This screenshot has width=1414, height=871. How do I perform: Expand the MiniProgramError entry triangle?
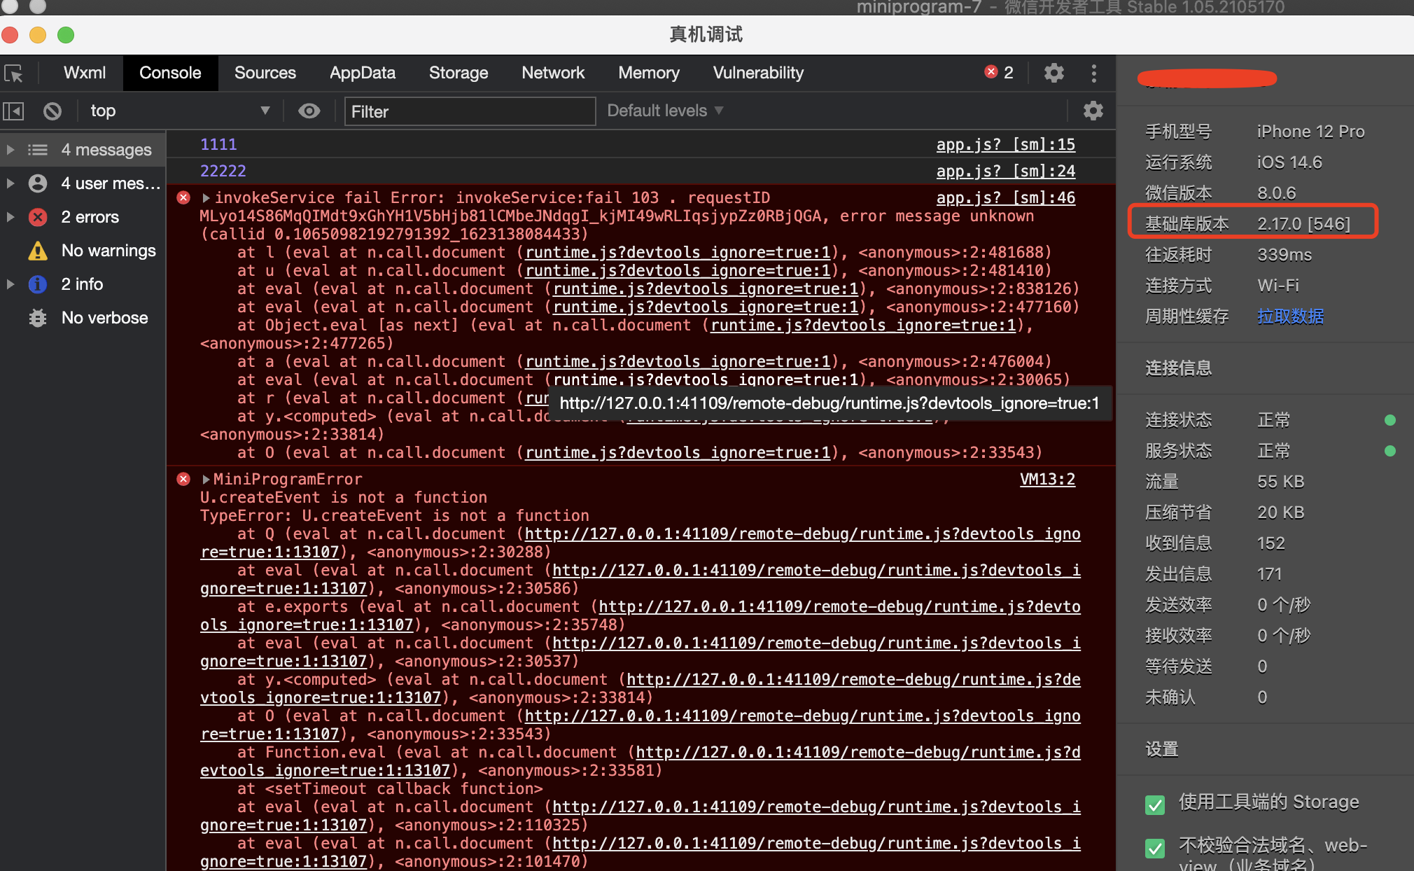(x=206, y=480)
